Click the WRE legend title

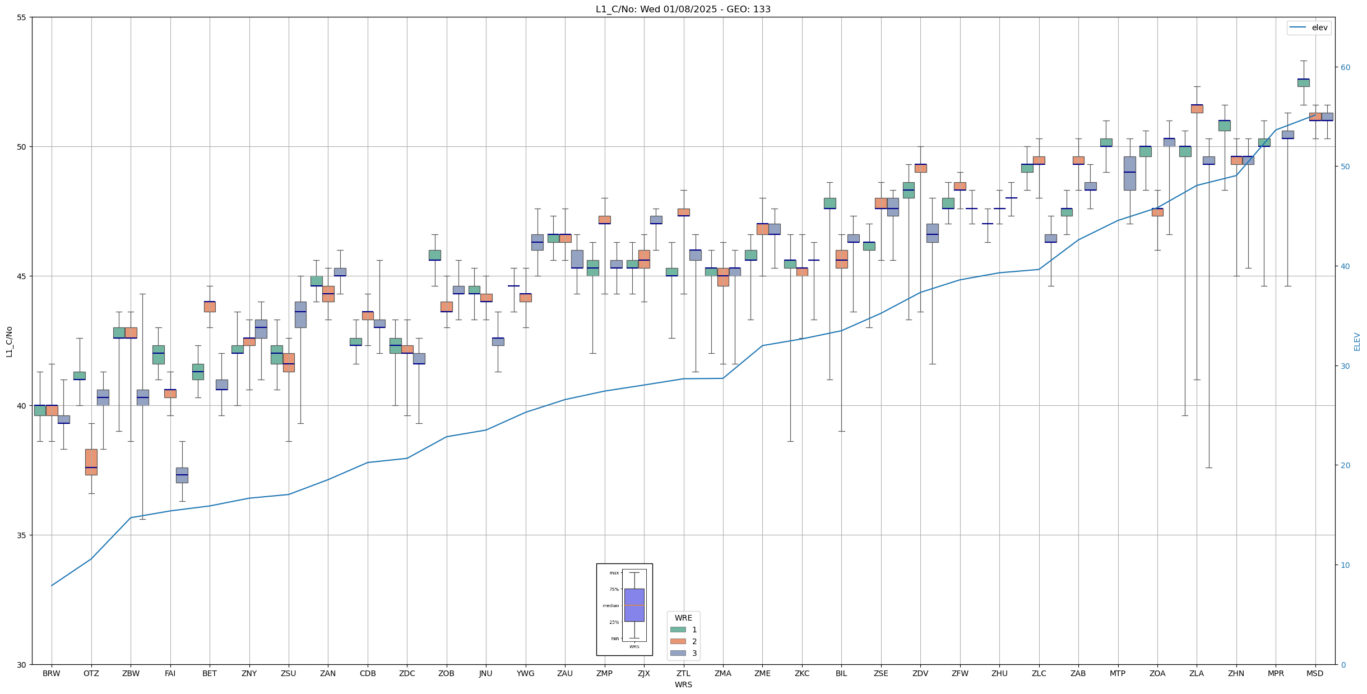pos(683,618)
